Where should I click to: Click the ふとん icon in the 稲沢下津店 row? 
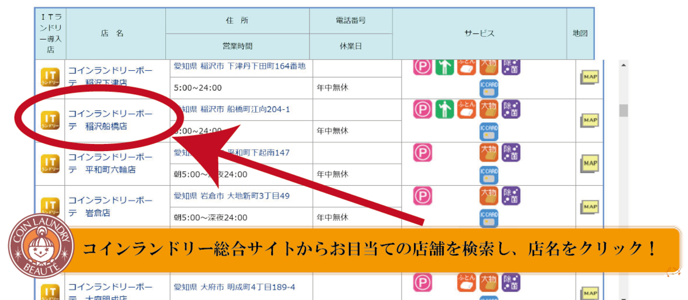tap(466, 66)
